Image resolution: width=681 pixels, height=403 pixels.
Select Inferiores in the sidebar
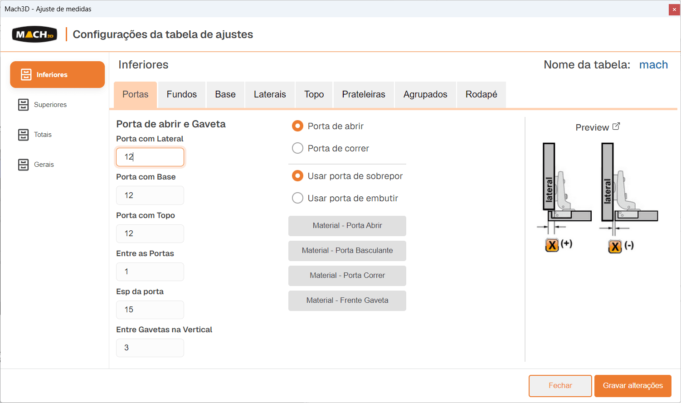coord(57,75)
